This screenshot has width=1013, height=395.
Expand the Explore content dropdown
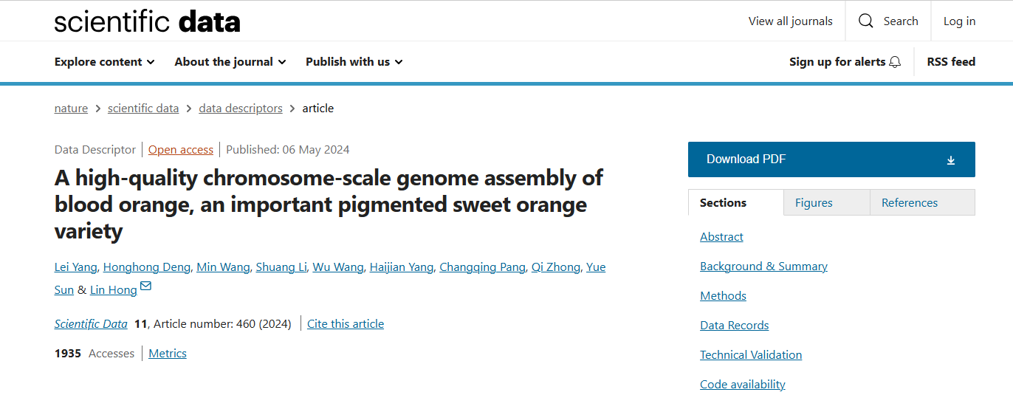coord(105,62)
